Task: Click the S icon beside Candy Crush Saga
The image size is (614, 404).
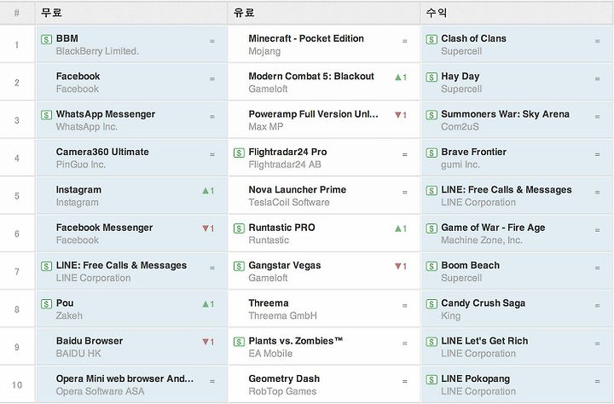Action: point(432,303)
